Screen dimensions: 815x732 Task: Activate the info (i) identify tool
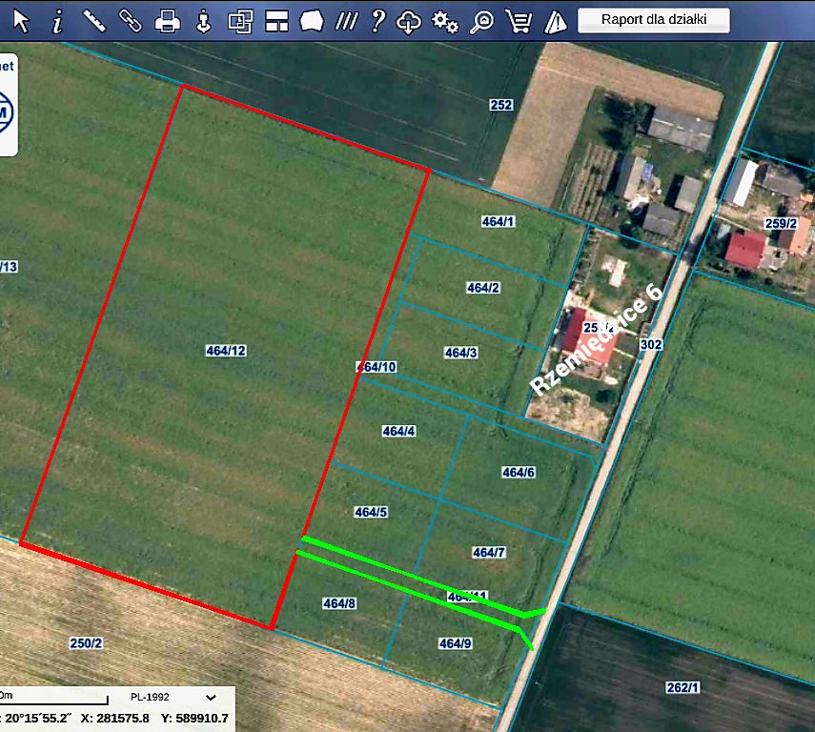coord(57,22)
